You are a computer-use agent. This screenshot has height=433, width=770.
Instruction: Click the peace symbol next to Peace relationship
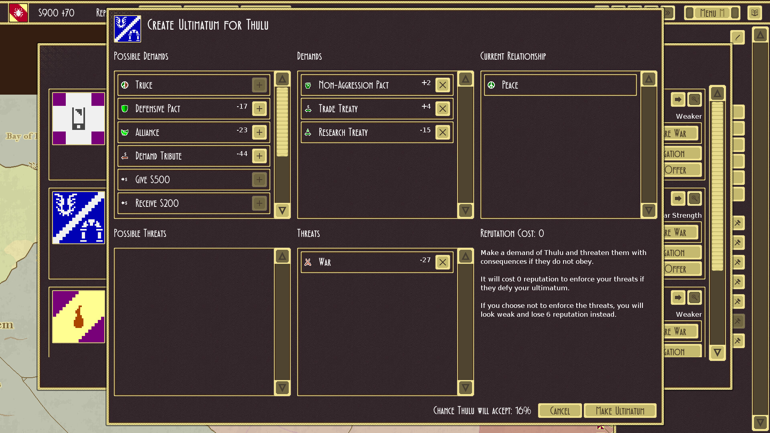point(490,85)
